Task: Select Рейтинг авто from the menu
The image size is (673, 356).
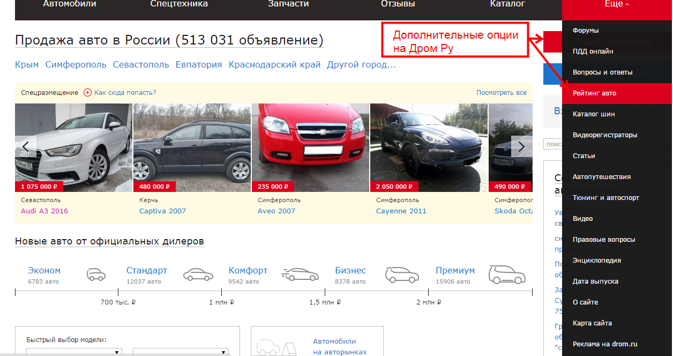Action: [594, 93]
